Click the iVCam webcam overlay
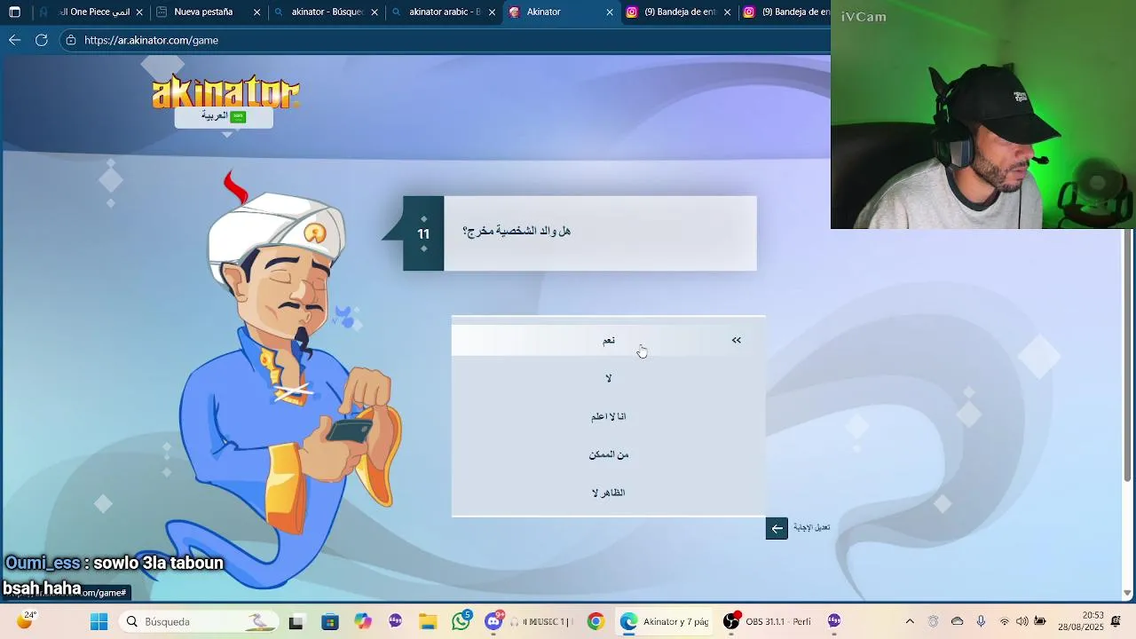The height and width of the screenshot is (639, 1136). click(983, 114)
